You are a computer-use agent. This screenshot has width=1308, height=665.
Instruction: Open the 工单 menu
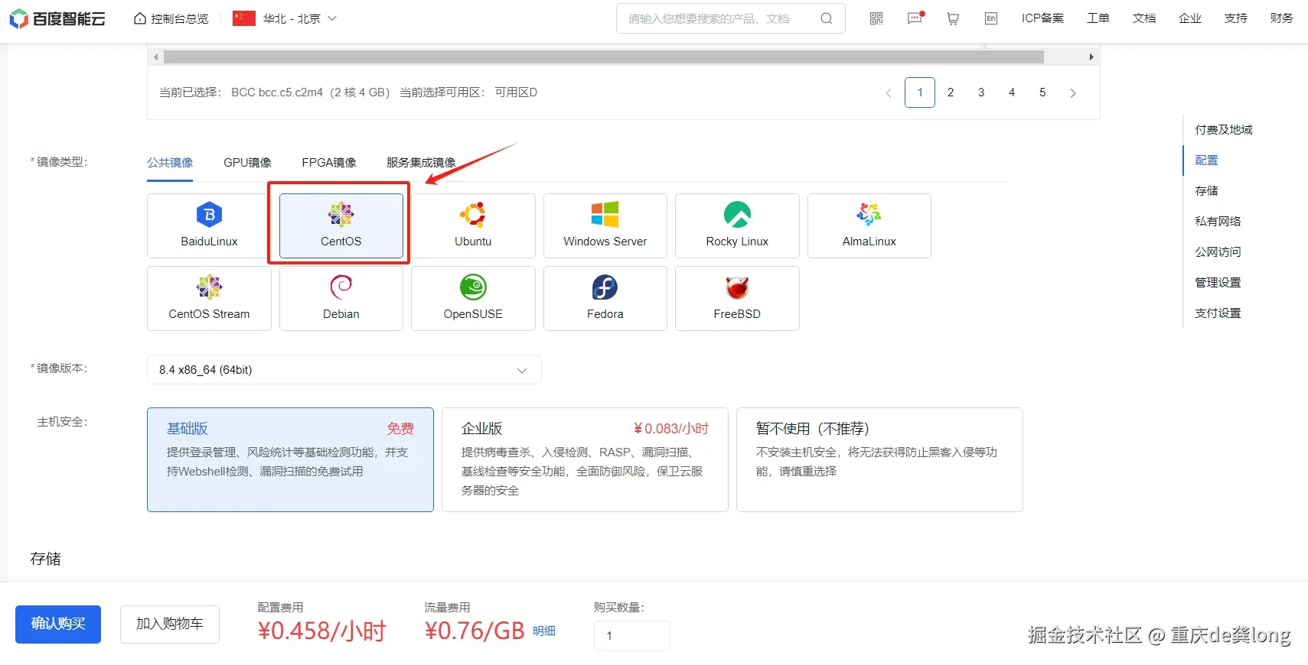click(1098, 18)
